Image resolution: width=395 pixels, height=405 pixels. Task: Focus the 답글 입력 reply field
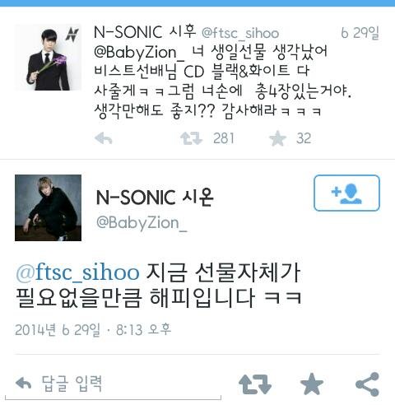tap(113, 384)
